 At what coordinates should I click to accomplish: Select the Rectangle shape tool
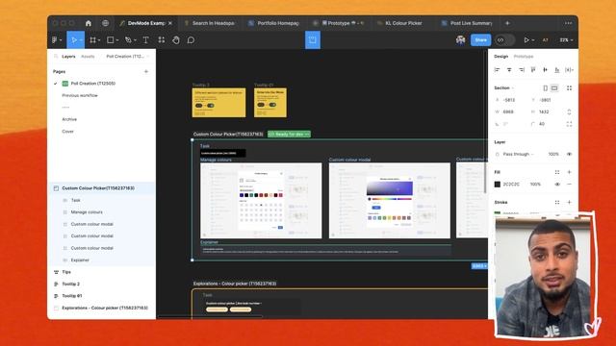111,40
